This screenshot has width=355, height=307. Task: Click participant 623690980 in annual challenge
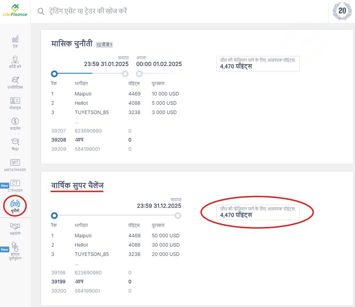(x=88, y=273)
